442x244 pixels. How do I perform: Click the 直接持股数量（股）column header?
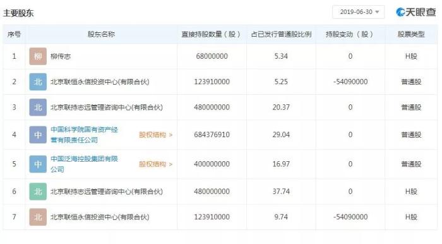click(212, 34)
